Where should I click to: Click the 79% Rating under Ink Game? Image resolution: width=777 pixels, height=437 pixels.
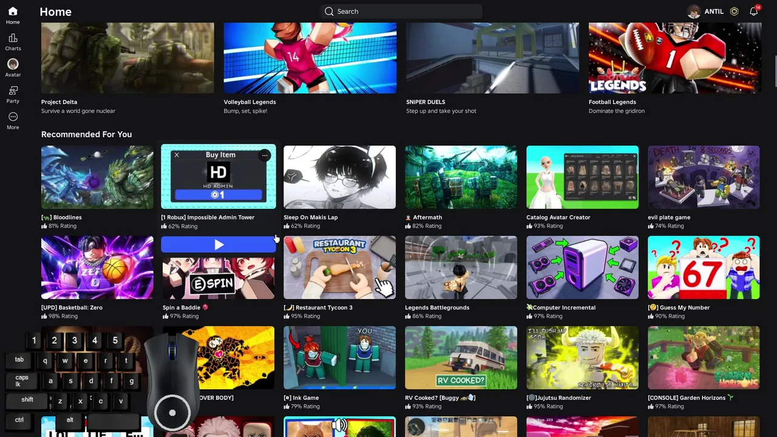pyautogui.click(x=302, y=407)
